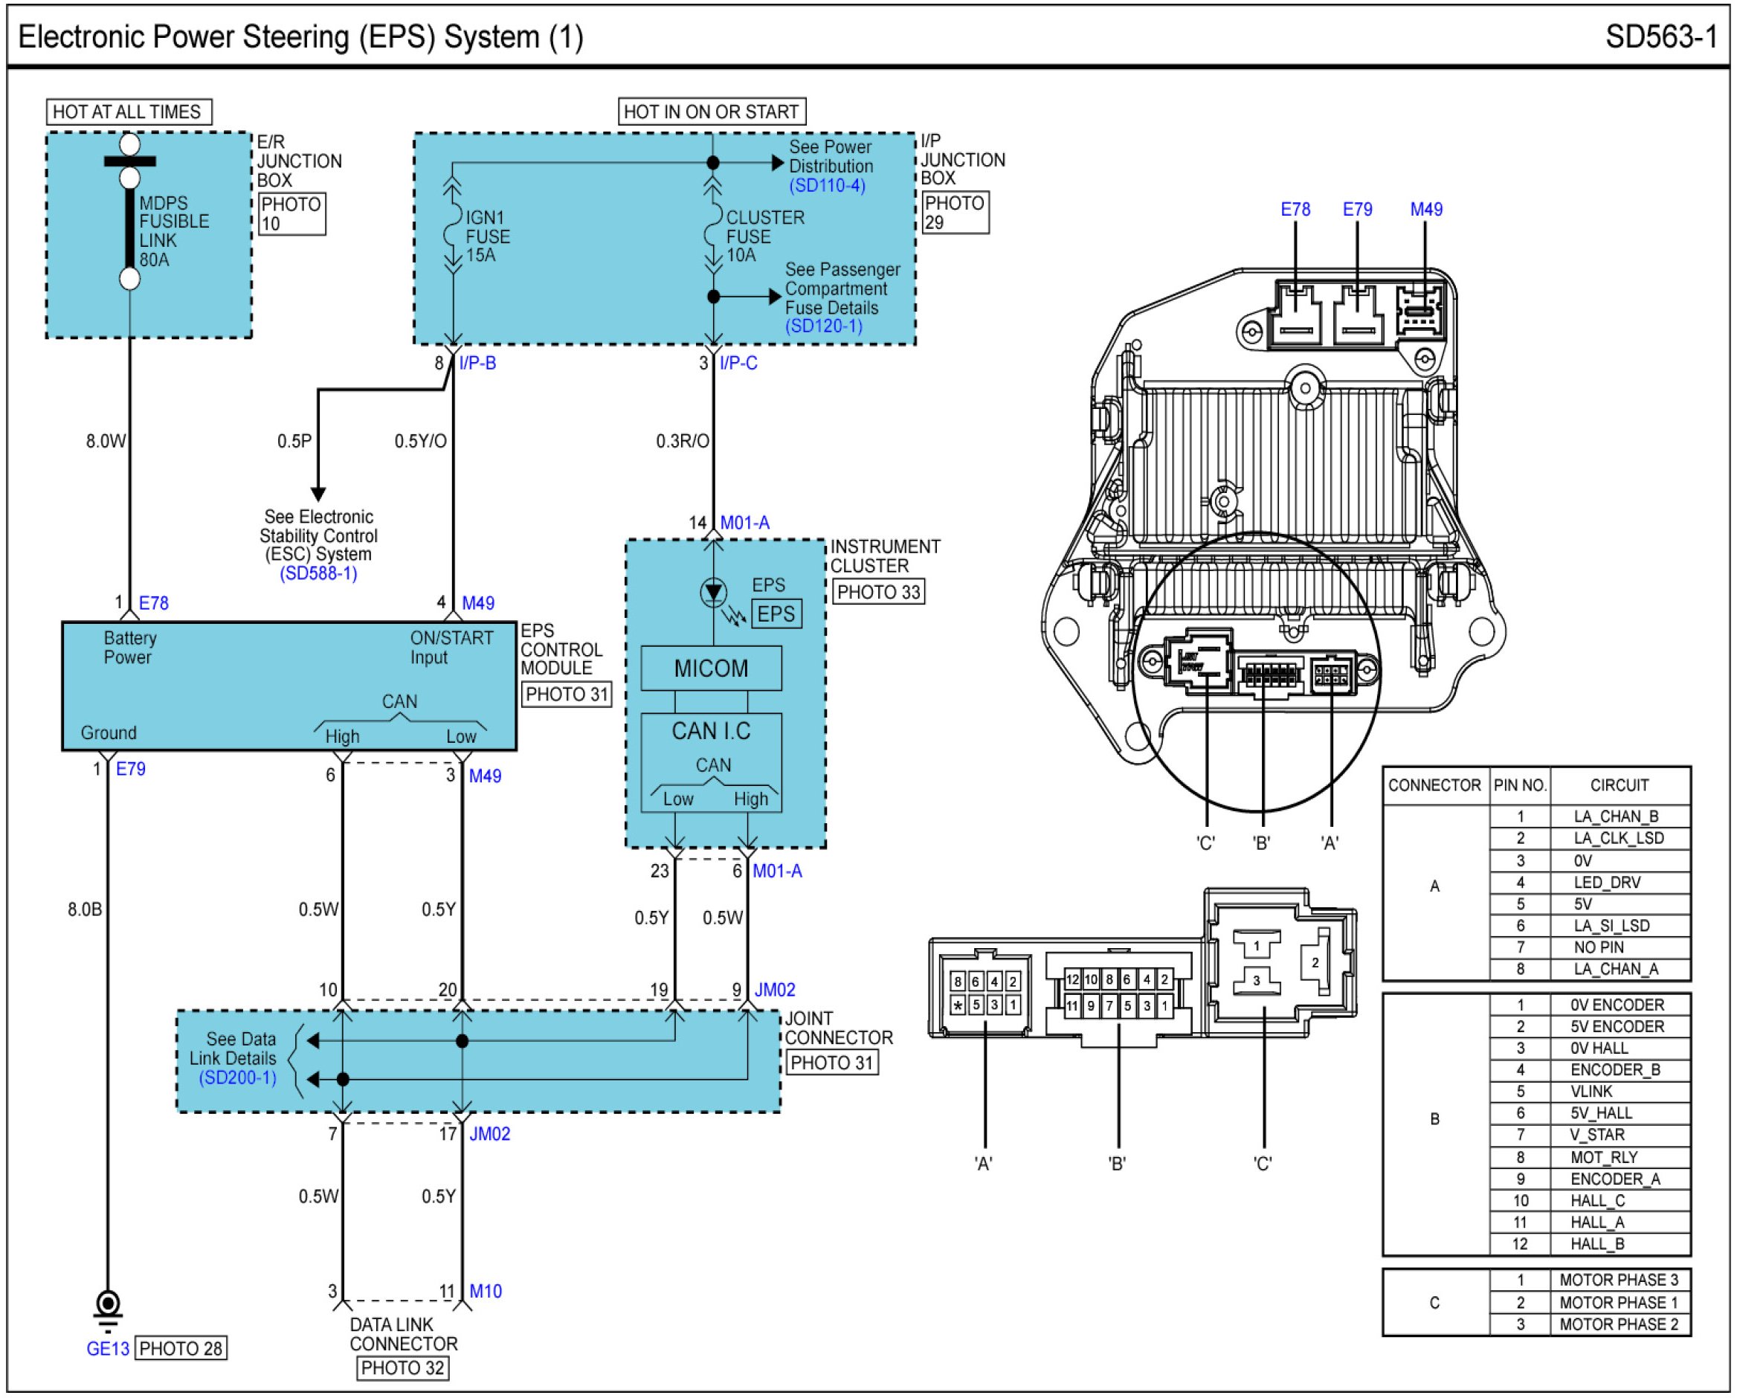Follow the SD588-1 ESC system link
The width and height of the screenshot is (1737, 1398).
coord(318,573)
